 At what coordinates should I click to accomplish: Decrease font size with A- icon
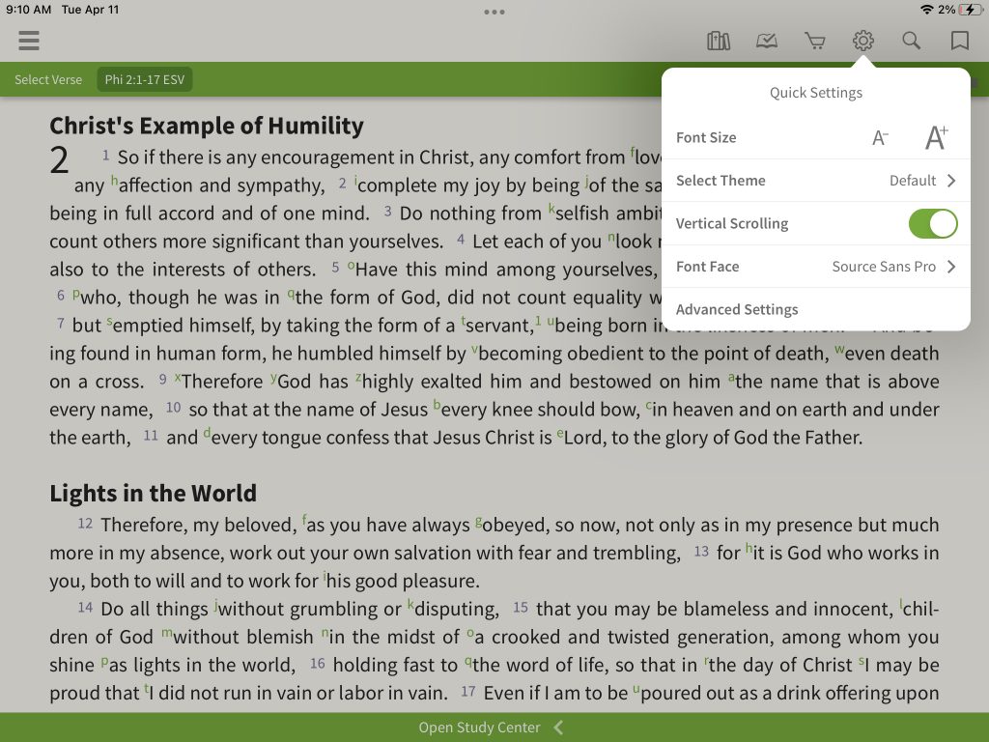[x=880, y=137]
